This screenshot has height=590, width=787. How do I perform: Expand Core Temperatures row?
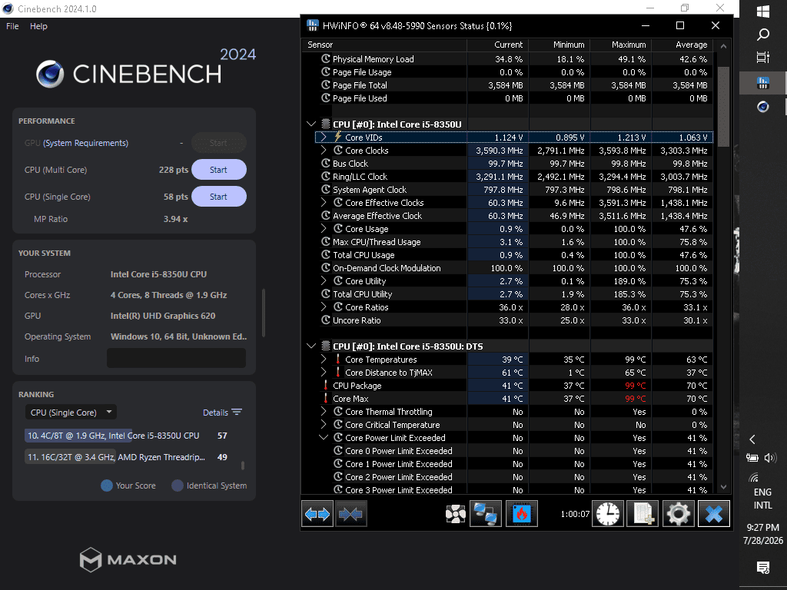[324, 360]
